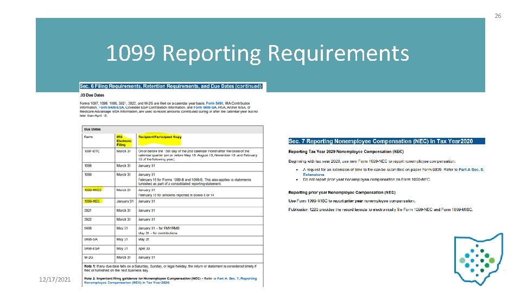Open the 'Form 5498-ESA' hyperlink
This screenshot has height=293, width=521.
[x=111, y=107]
